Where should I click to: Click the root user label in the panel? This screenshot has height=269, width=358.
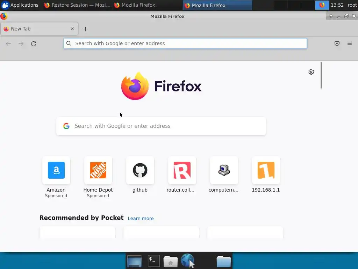[352, 5]
